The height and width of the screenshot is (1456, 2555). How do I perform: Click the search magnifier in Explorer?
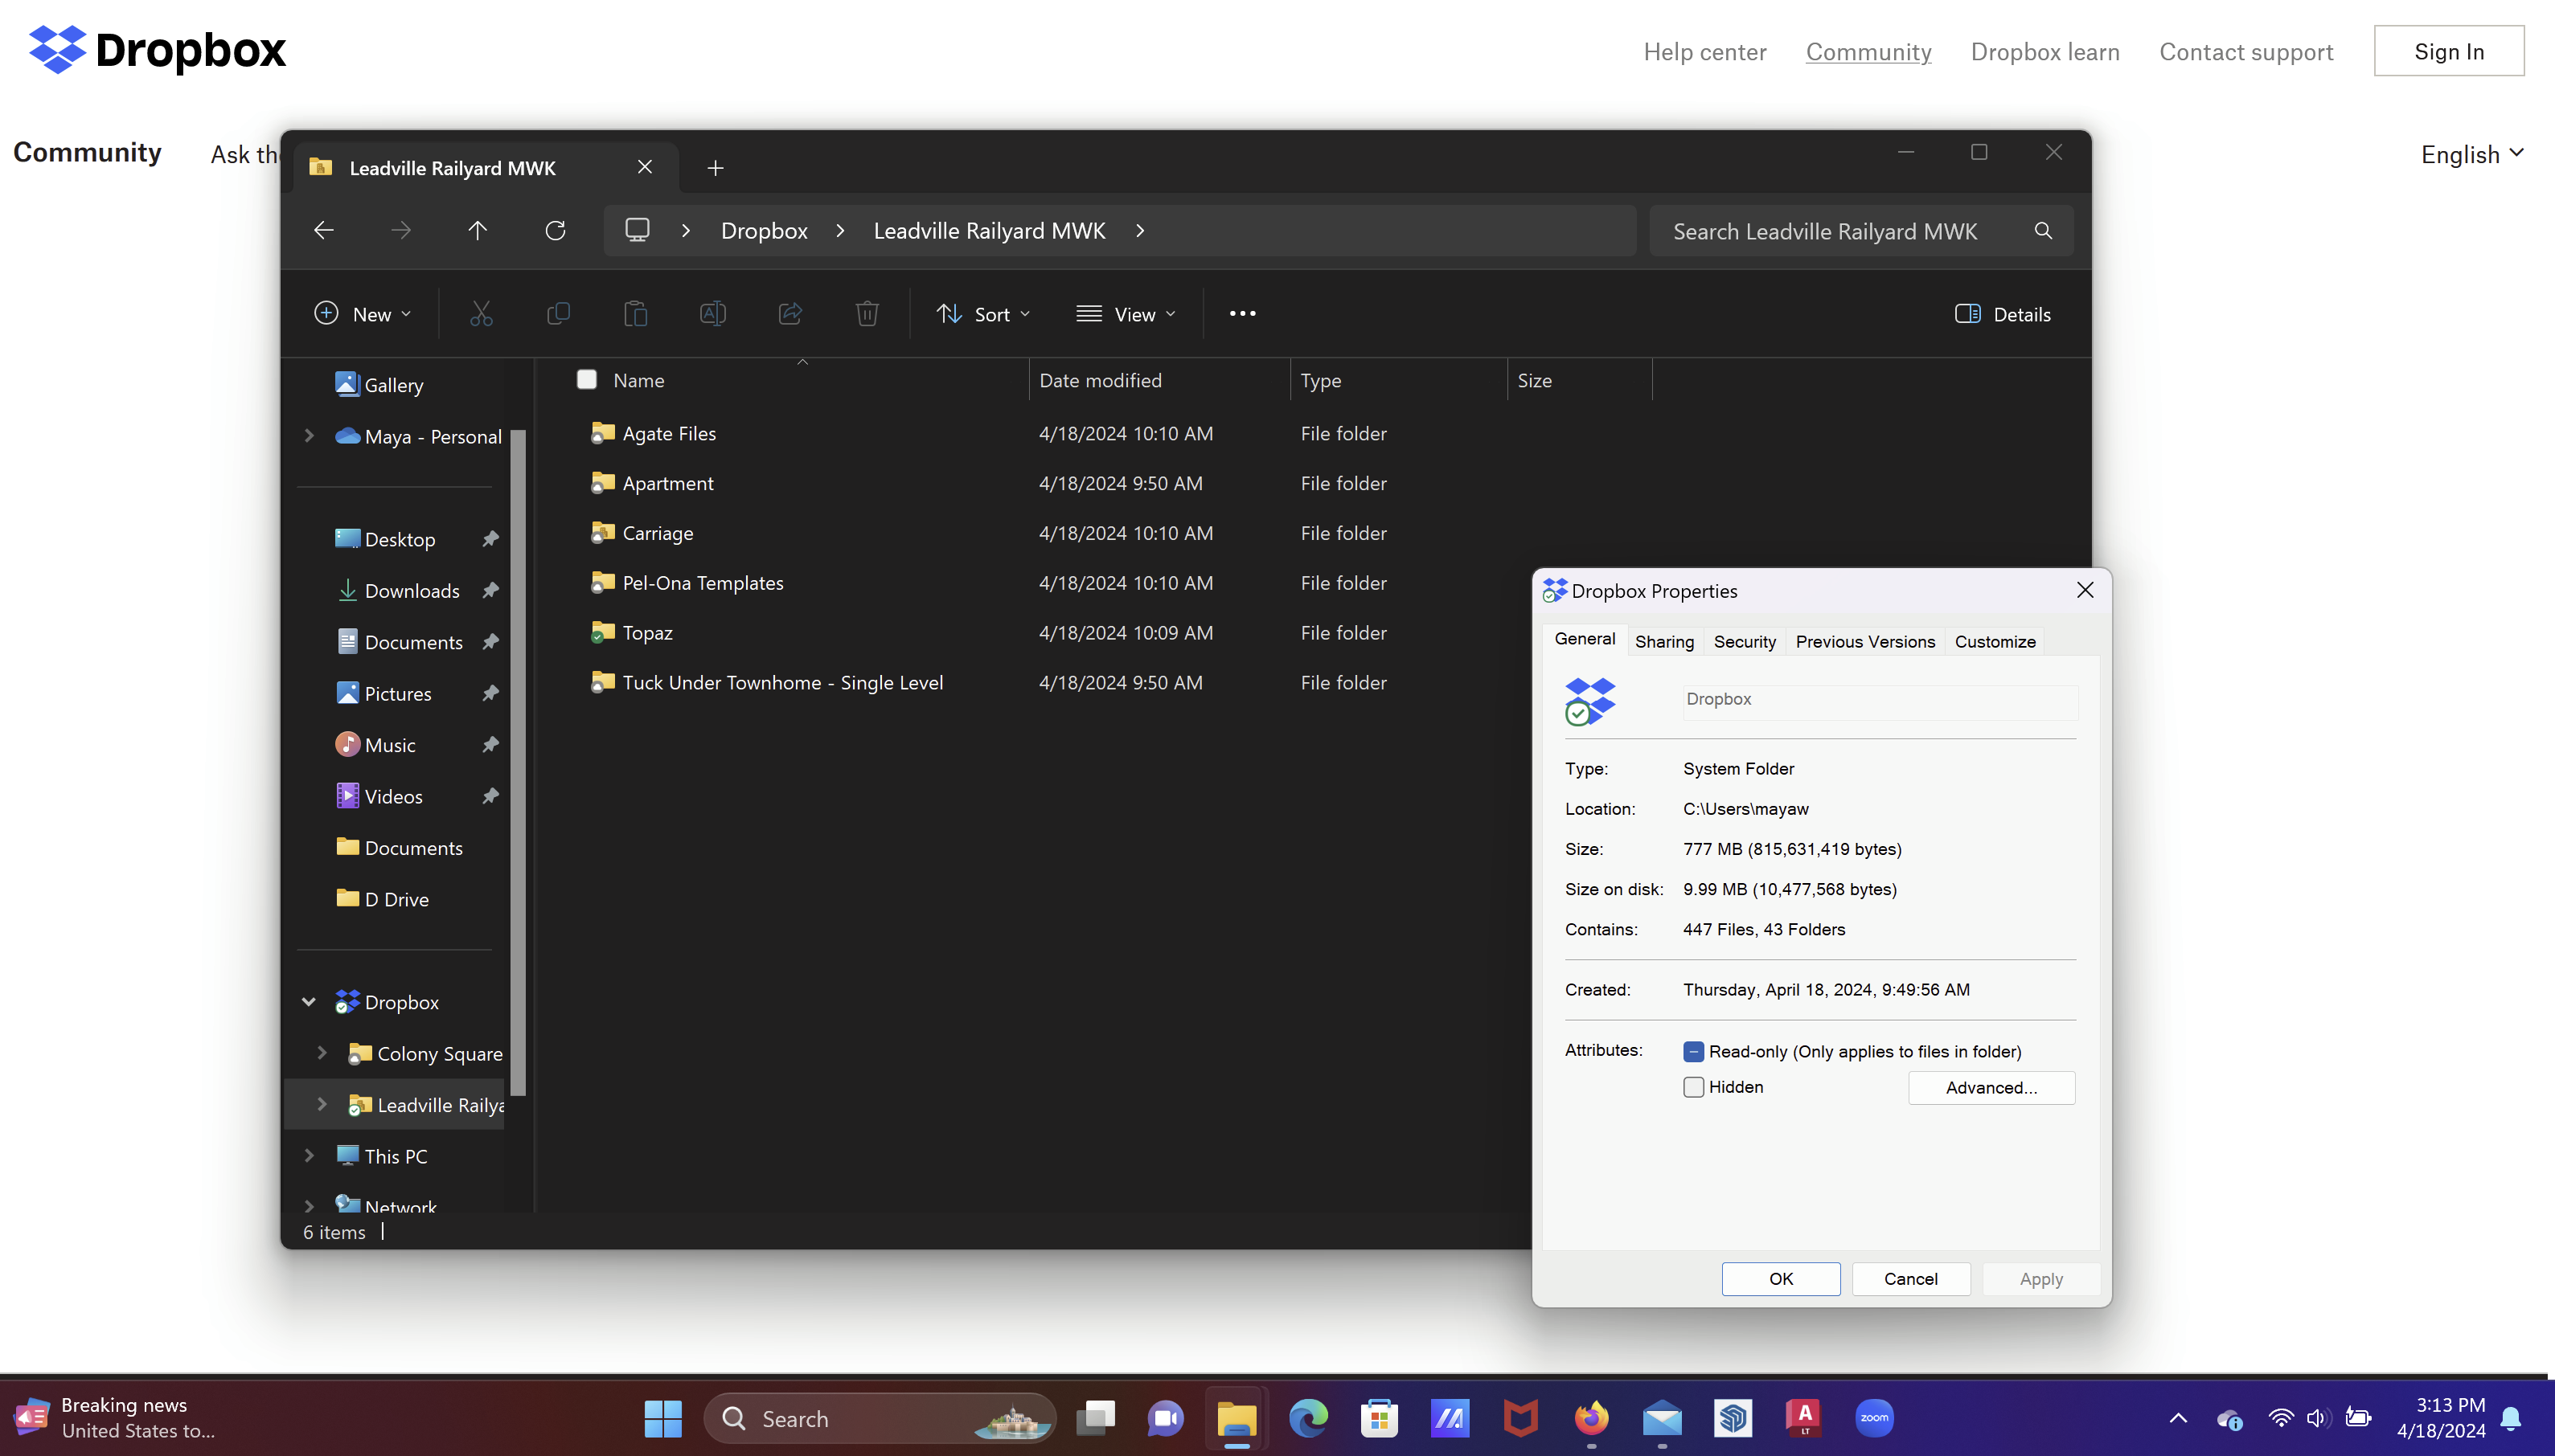point(2043,231)
